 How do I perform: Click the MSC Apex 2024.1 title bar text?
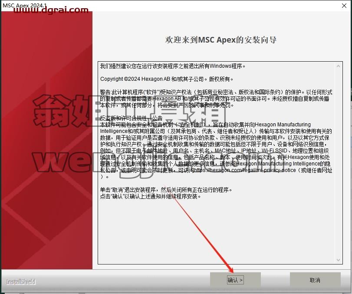tap(25, 5)
